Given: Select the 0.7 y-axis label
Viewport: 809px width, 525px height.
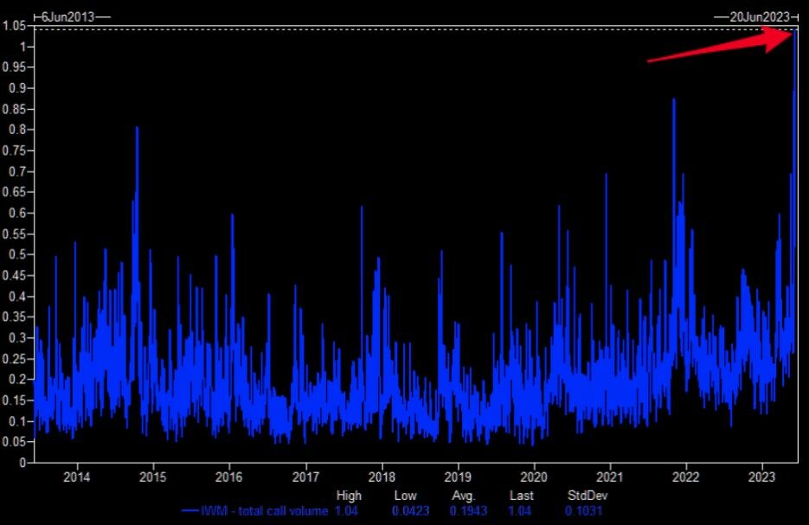Looking at the screenshot, I should click(17, 171).
